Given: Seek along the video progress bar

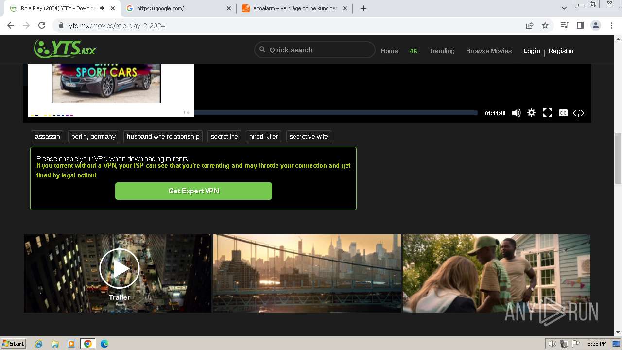Looking at the screenshot, I should (336, 113).
